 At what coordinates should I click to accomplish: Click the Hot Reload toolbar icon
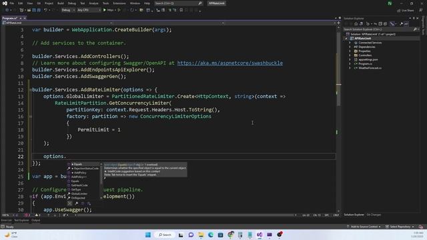coord(132,10)
